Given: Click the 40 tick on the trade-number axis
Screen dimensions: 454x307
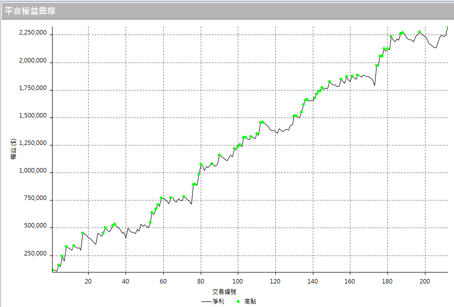Looking at the screenshot, I should (126, 281).
